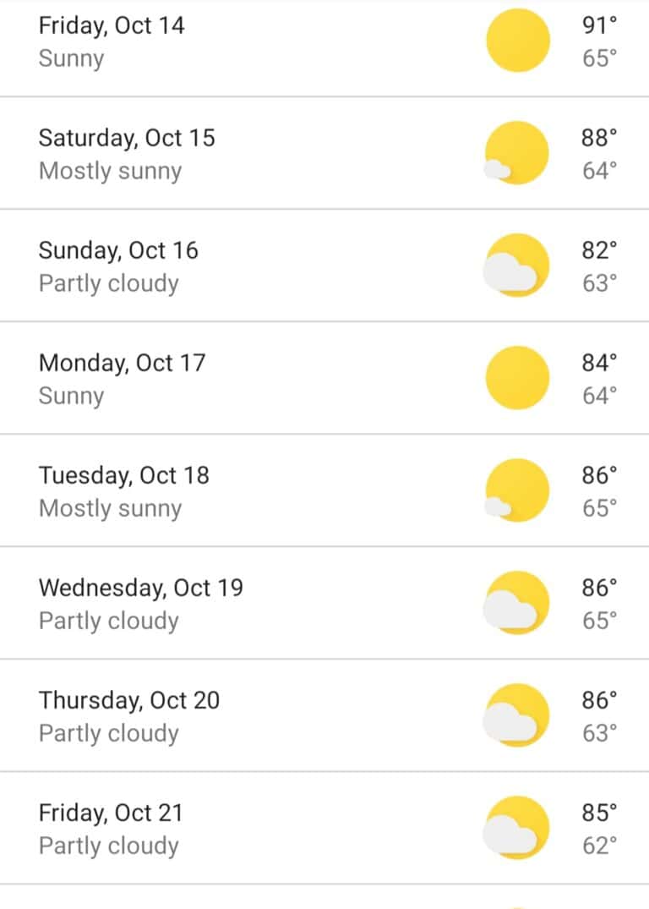This screenshot has width=649, height=909.
Task: Tap the 84° high on Monday
Action: (x=599, y=362)
